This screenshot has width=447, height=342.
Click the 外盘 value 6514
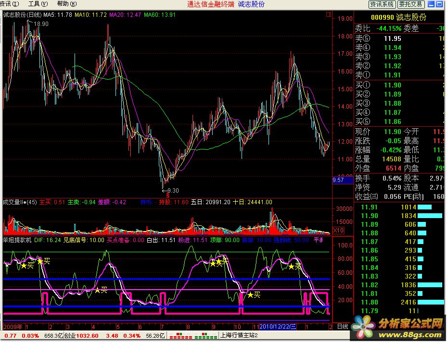pos(394,168)
